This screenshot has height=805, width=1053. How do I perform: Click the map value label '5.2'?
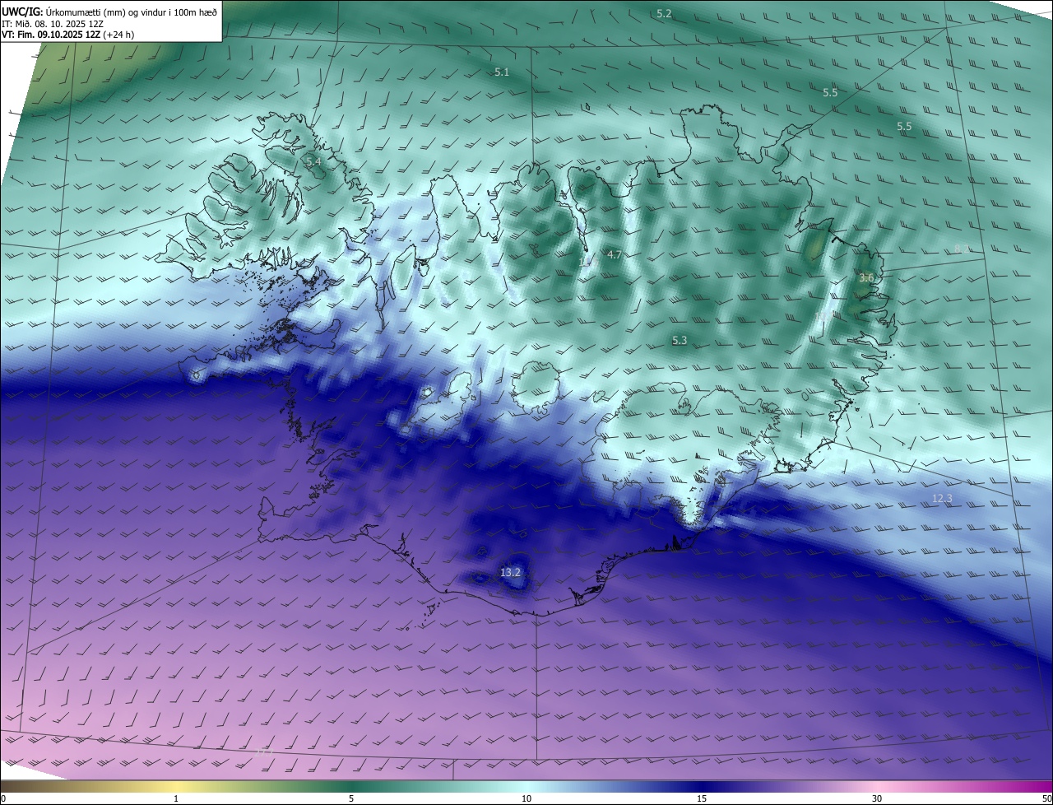point(664,13)
